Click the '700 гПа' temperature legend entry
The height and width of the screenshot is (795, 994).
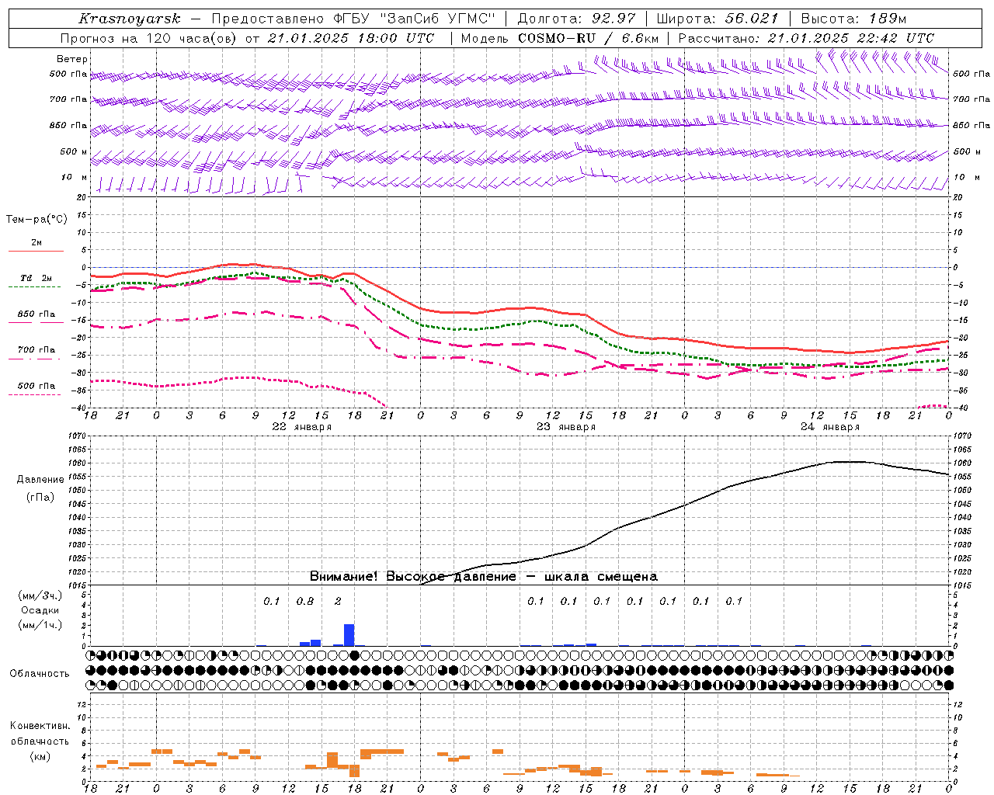coord(36,349)
